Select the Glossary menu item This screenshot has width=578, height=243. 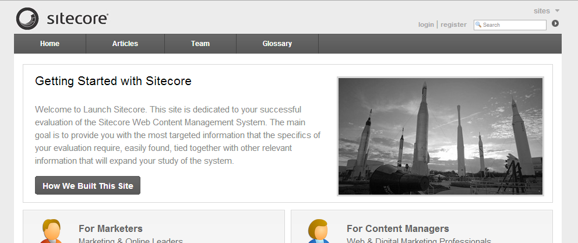click(277, 44)
